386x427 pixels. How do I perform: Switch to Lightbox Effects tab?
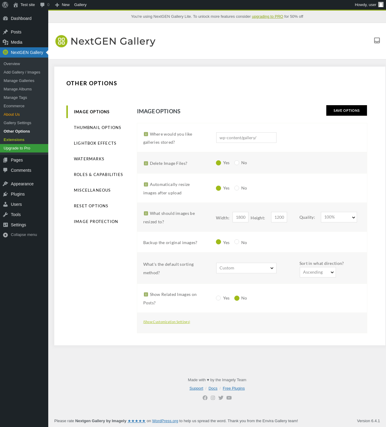(x=95, y=143)
